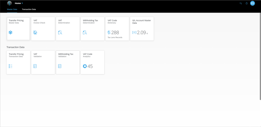Click the 'Tax Lens Records' label
261x127 pixels.
tap(115, 37)
